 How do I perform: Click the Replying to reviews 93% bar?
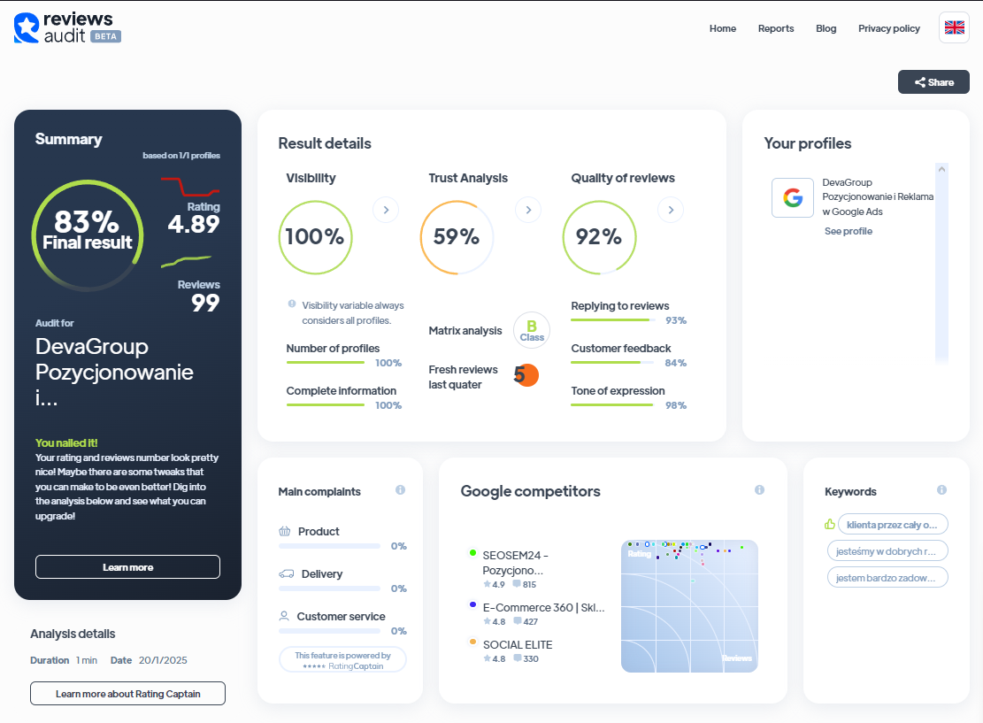(614, 319)
